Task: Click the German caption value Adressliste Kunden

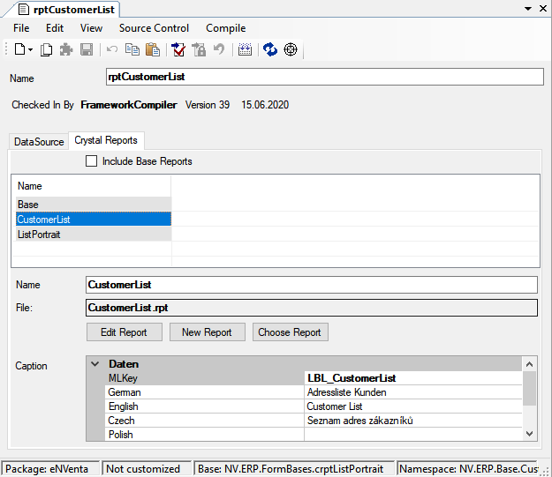Action: (413, 392)
